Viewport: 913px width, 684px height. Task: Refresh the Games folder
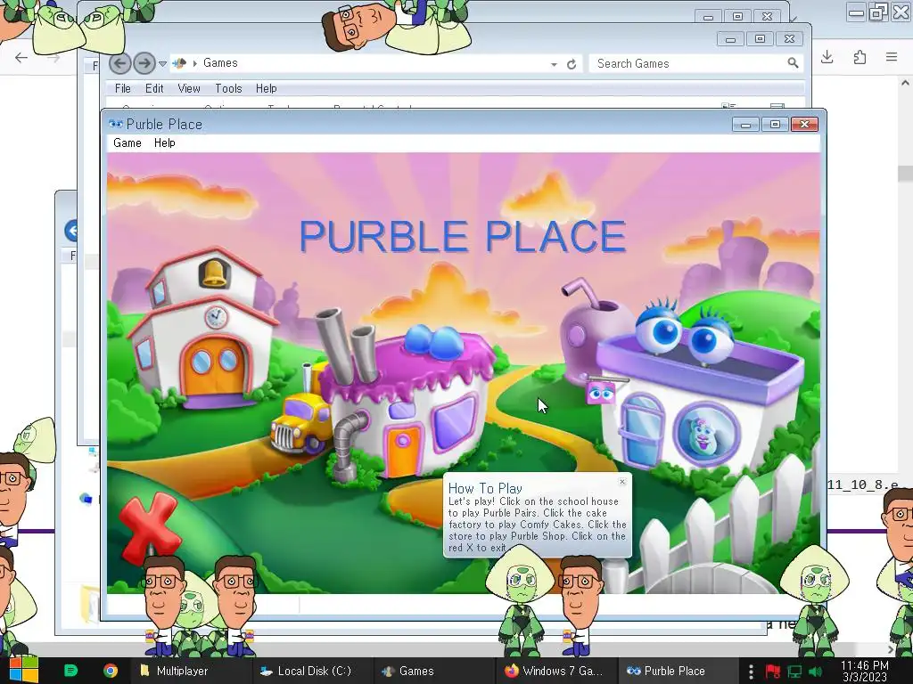click(572, 64)
